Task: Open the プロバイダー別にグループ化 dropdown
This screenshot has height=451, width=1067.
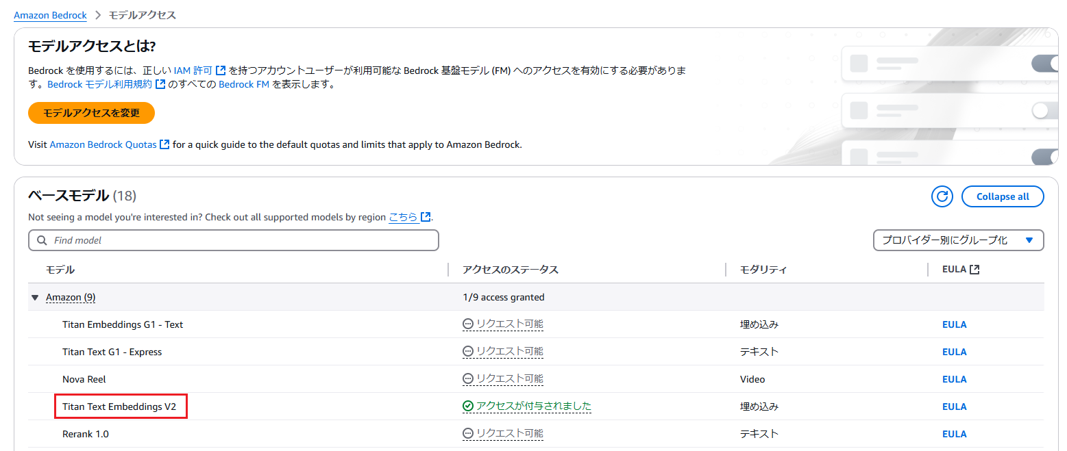Action: (958, 240)
